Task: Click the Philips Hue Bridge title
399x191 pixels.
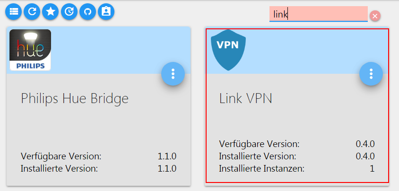Action: pyautogui.click(x=75, y=98)
